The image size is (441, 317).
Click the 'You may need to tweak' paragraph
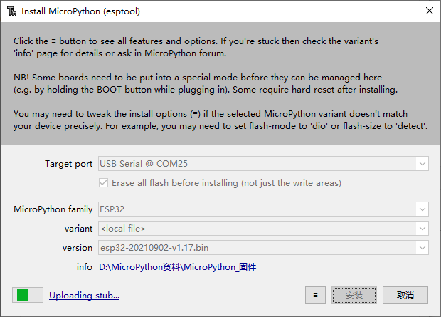pyautogui.click(x=220, y=120)
